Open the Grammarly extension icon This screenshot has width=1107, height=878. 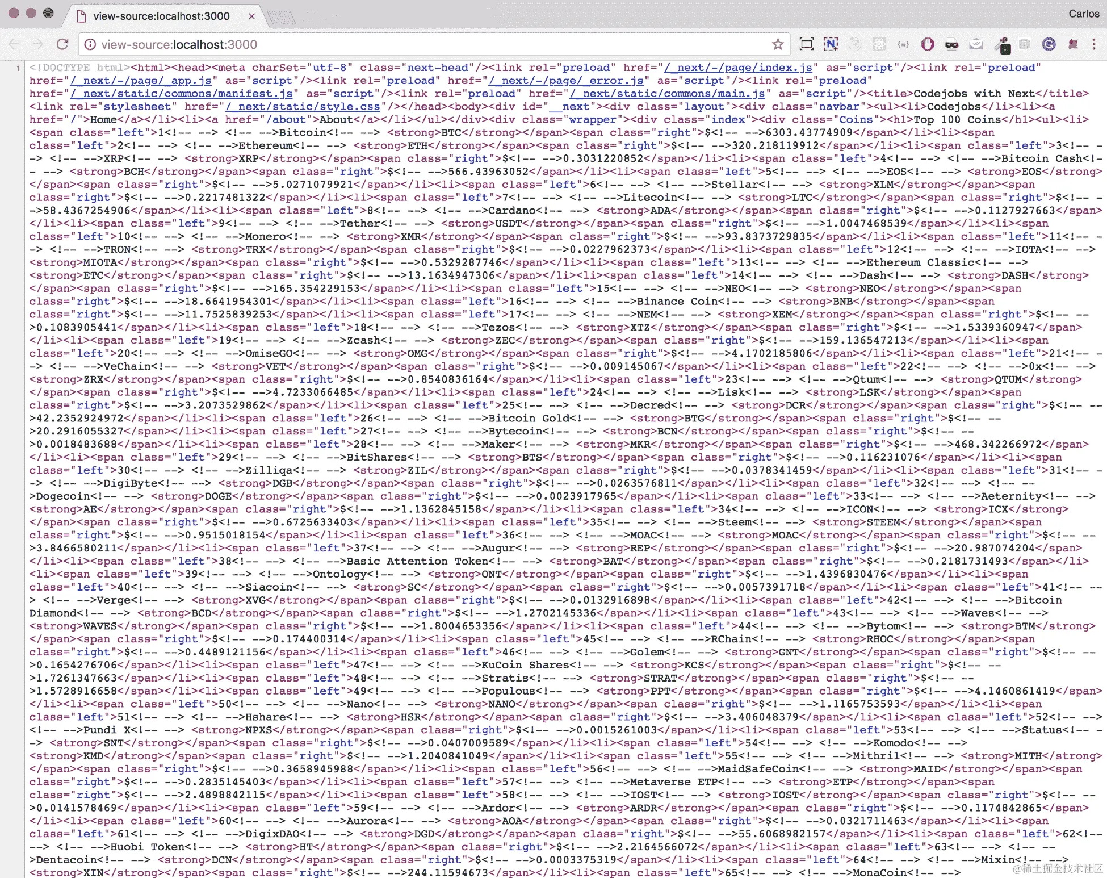tap(1049, 44)
